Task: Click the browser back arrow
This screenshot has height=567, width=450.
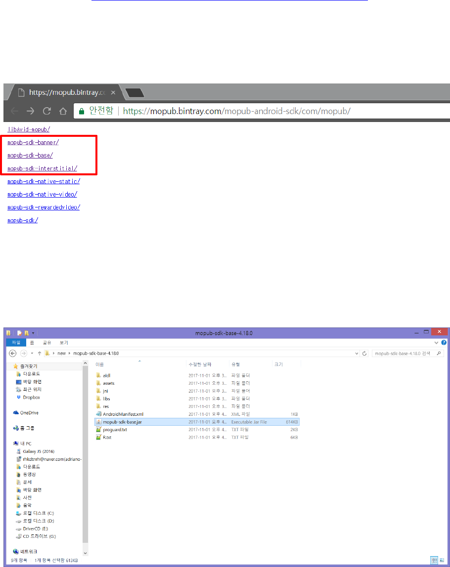Action: (15, 111)
